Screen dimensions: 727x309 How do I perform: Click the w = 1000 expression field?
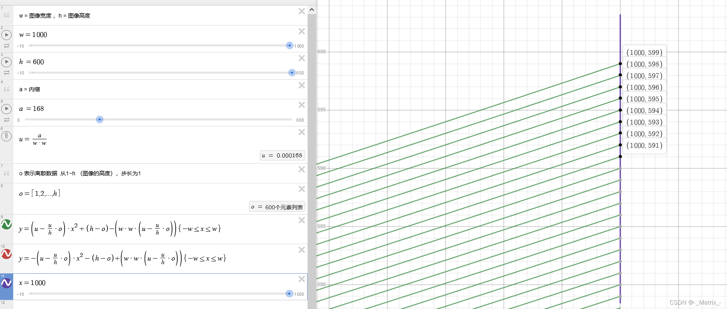click(x=33, y=35)
